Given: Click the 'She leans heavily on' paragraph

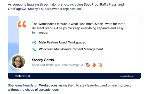Looking at the screenshot, I should click(x=69, y=88).
